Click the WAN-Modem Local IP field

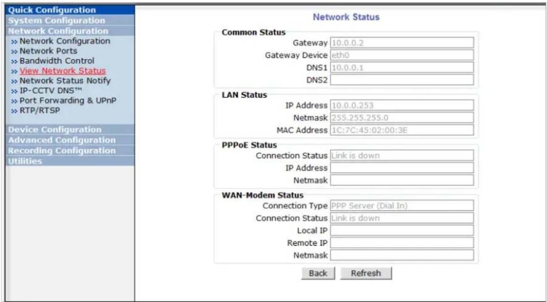tap(402, 230)
